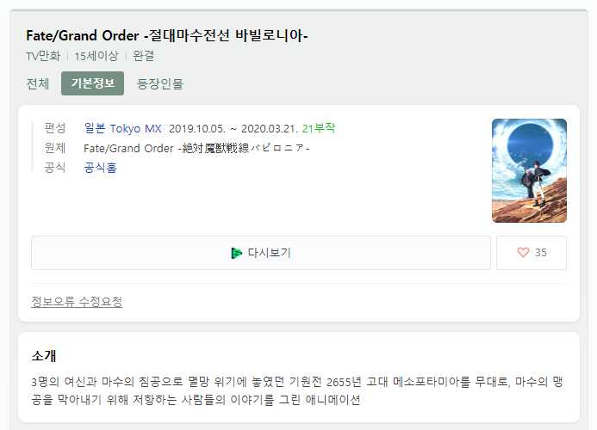Select the 기본정보 tab
This screenshot has width=597, height=430.
tap(92, 83)
